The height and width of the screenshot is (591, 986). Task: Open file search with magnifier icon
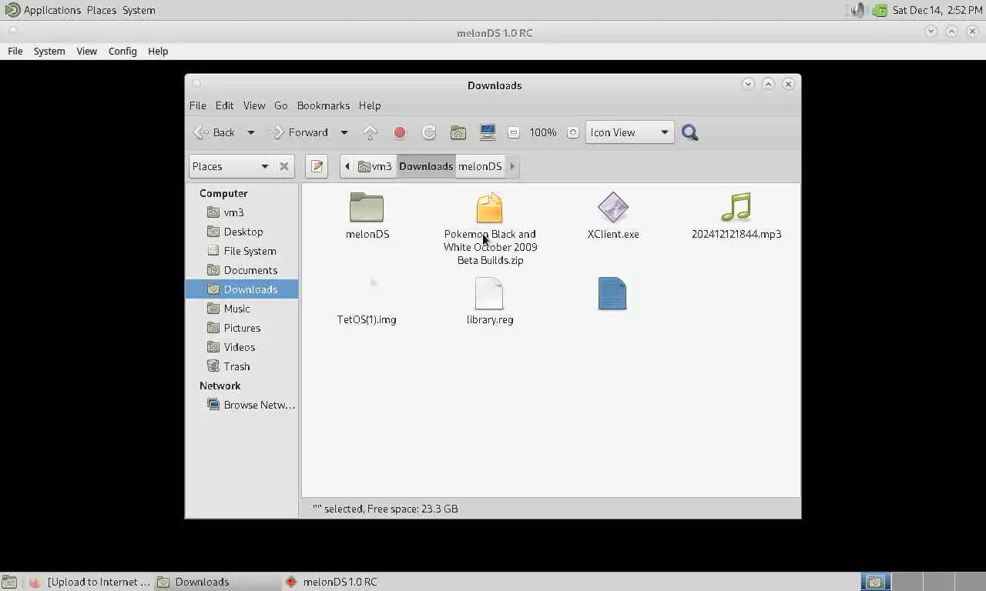click(x=690, y=132)
